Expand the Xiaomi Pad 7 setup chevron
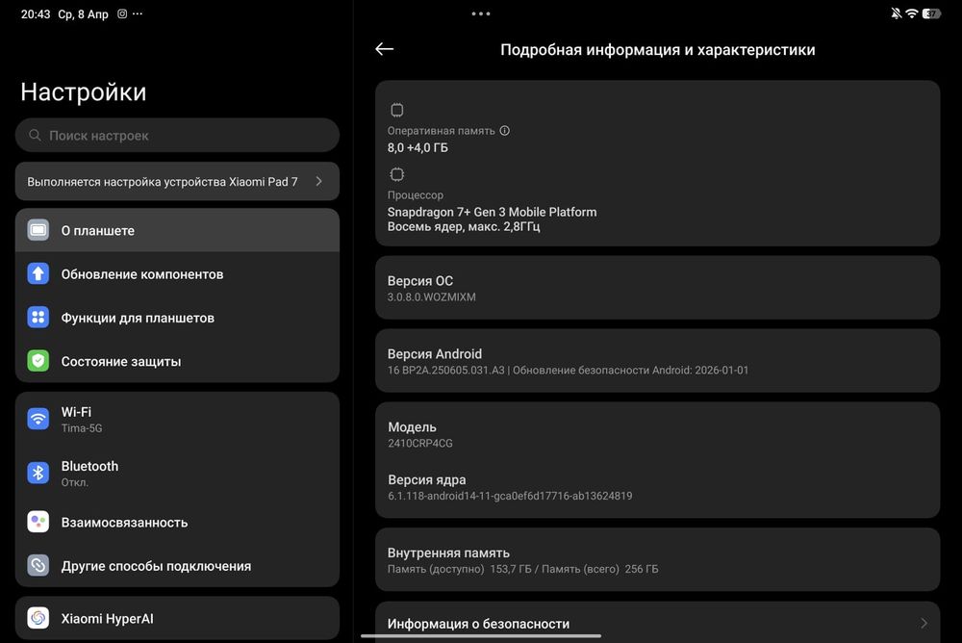Screen dimensions: 962x643 pyautogui.click(x=319, y=181)
